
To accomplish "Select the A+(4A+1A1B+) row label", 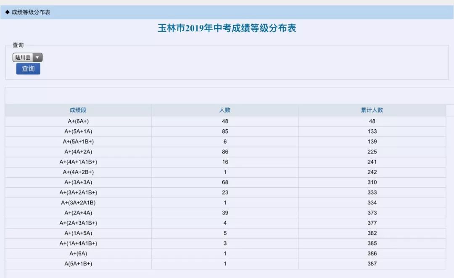I will point(78,162).
